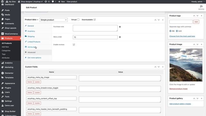Open Shop Layouts in sidebar
The image size is (206, 116).
pos(10,28)
